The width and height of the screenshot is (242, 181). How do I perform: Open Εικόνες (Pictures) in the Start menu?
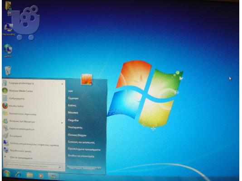pos(72,105)
